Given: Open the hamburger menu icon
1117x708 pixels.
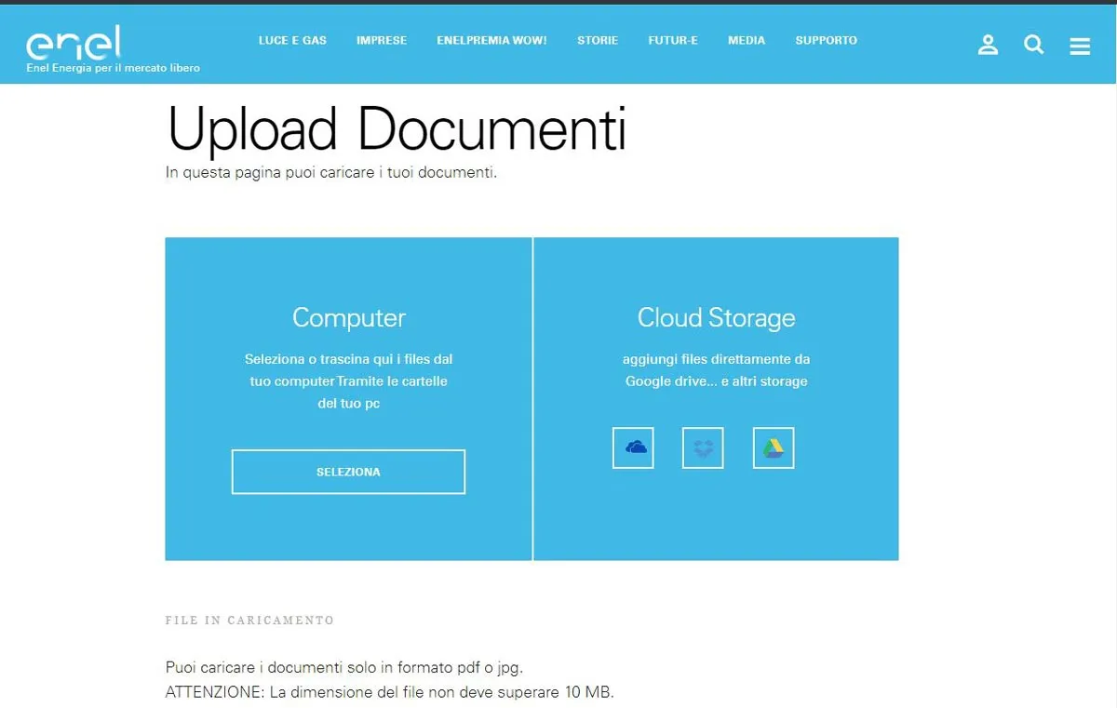Looking at the screenshot, I should tap(1080, 46).
